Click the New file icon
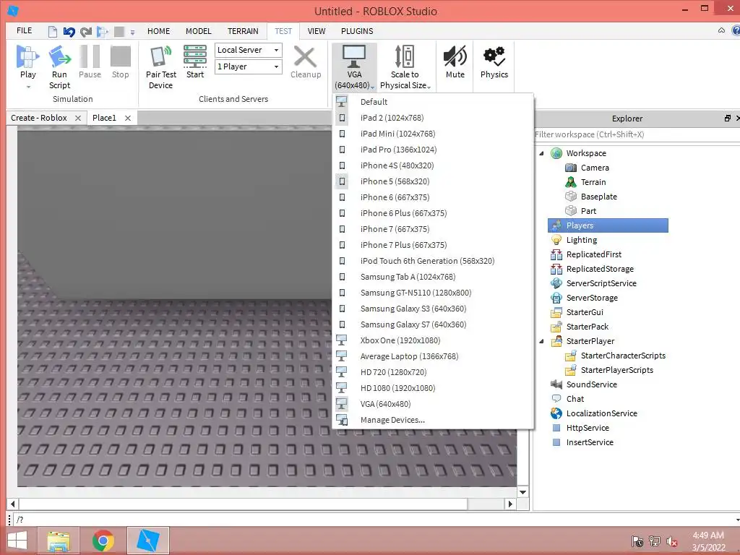The image size is (740, 555). pos(52,32)
